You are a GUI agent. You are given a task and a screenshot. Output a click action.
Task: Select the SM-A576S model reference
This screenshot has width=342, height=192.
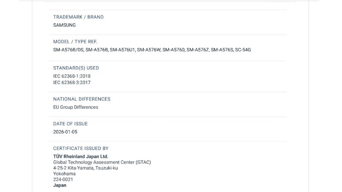(222, 50)
